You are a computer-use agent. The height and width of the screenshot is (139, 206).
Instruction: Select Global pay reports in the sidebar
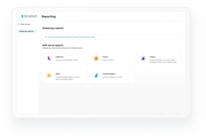pyautogui.click(x=27, y=31)
